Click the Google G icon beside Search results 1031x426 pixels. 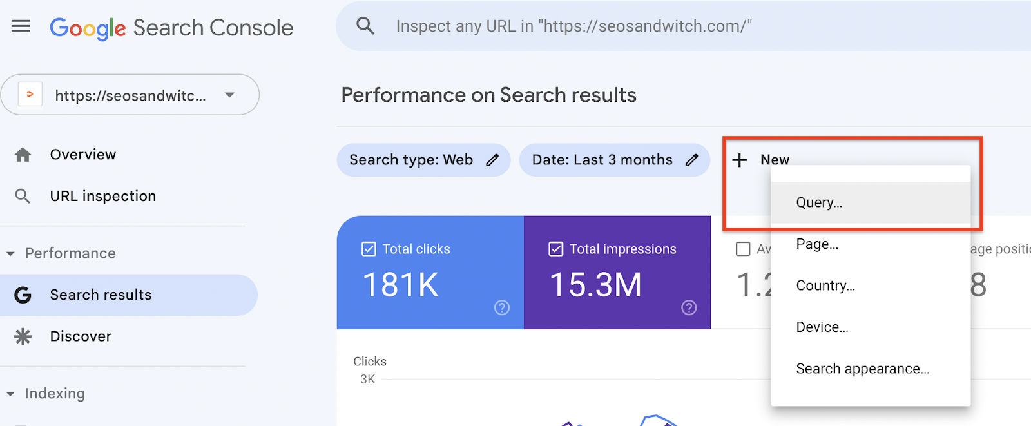pos(23,295)
